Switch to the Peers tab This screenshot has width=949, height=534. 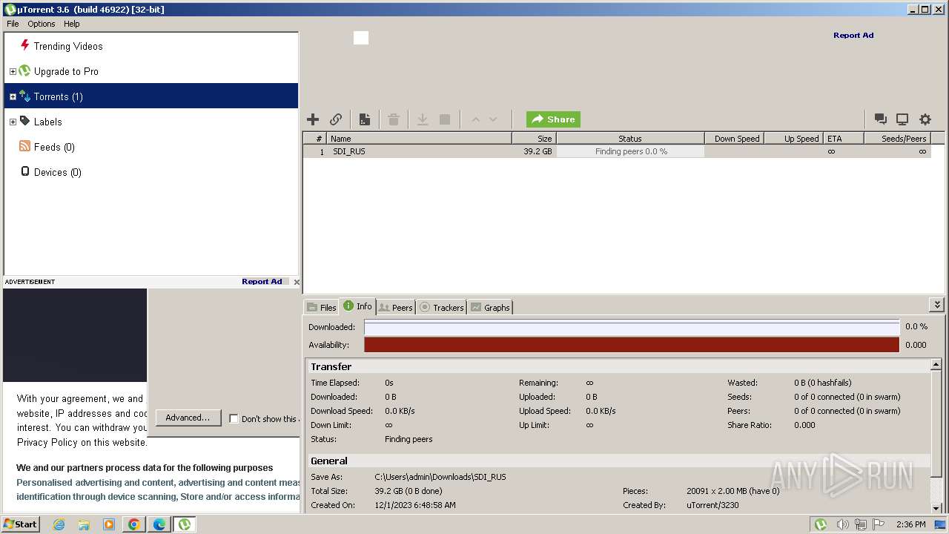(x=396, y=307)
